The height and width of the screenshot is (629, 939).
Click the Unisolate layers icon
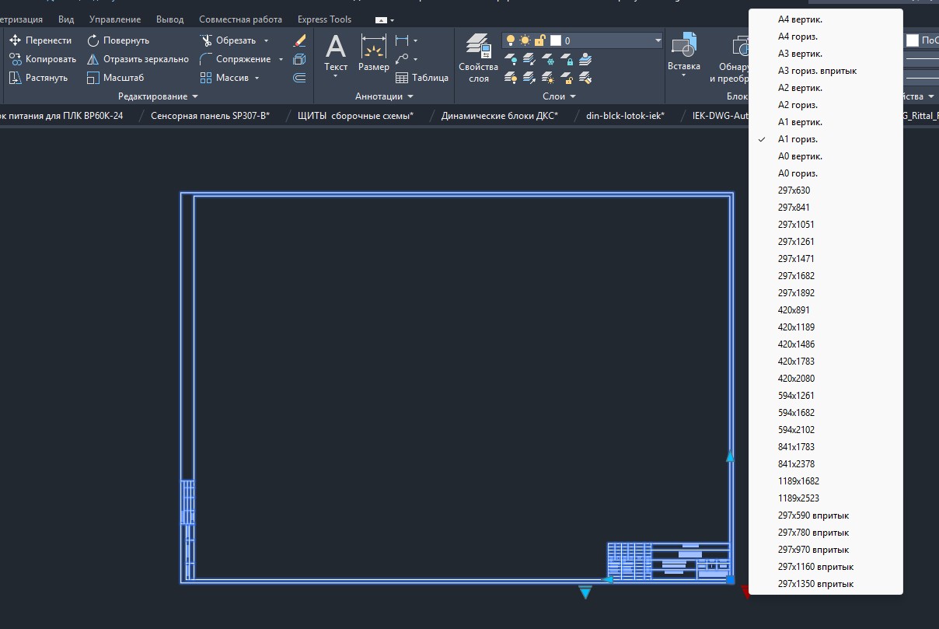tap(529, 78)
